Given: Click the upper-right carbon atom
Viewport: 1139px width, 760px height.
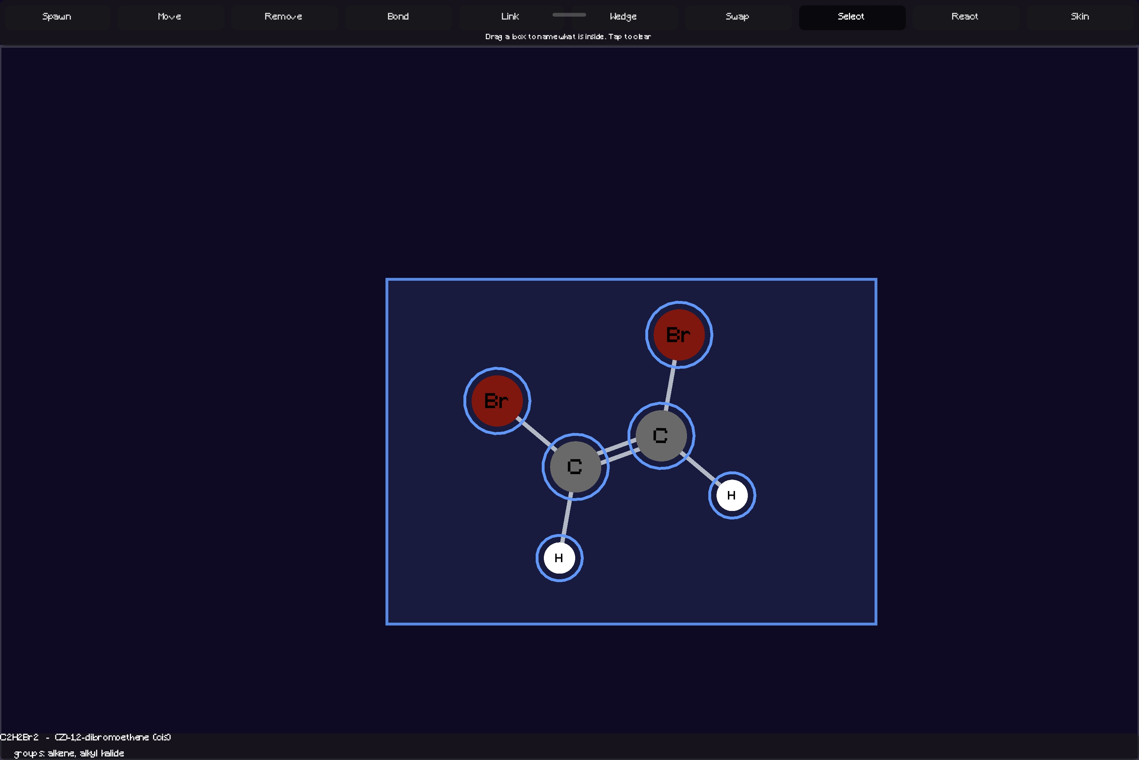Looking at the screenshot, I should [661, 436].
